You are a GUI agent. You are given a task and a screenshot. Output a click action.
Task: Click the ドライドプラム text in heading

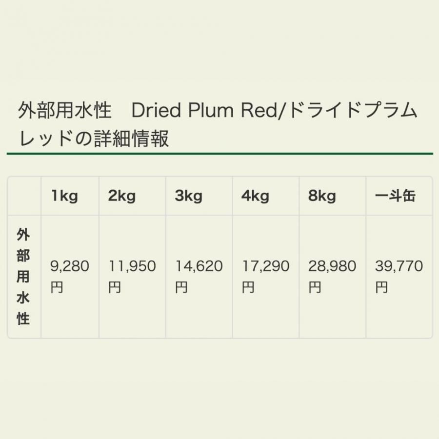click(x=353, y=110)
